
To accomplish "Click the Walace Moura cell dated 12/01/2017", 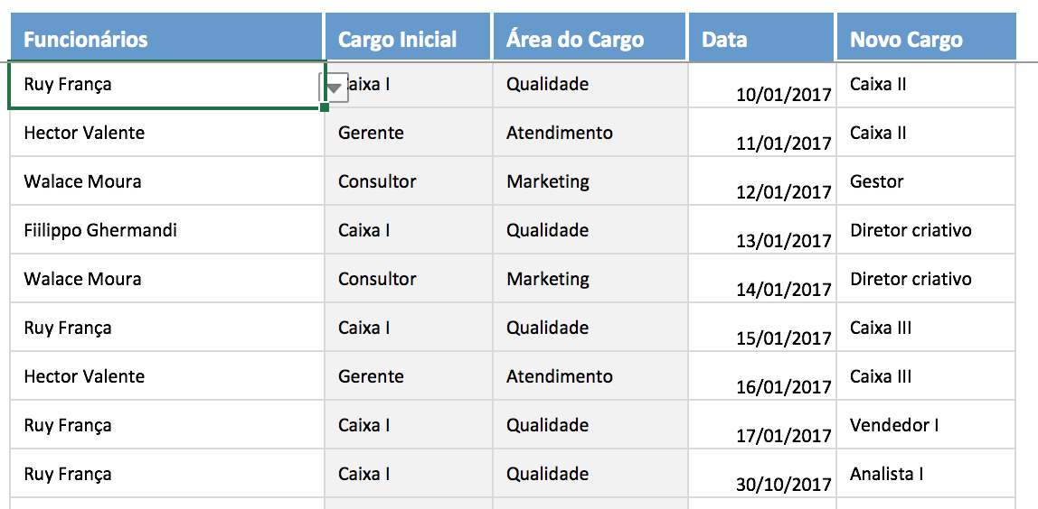I will tap(167, 182).
